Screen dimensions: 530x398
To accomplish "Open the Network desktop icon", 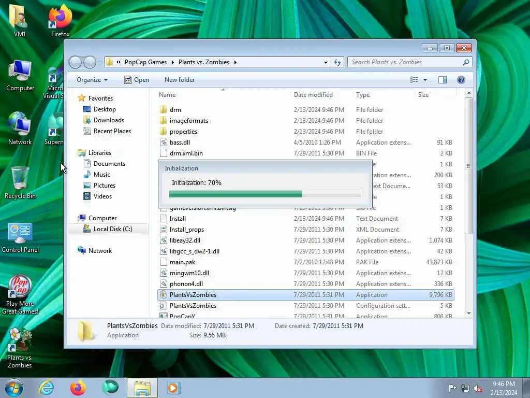I will point(20,129).
